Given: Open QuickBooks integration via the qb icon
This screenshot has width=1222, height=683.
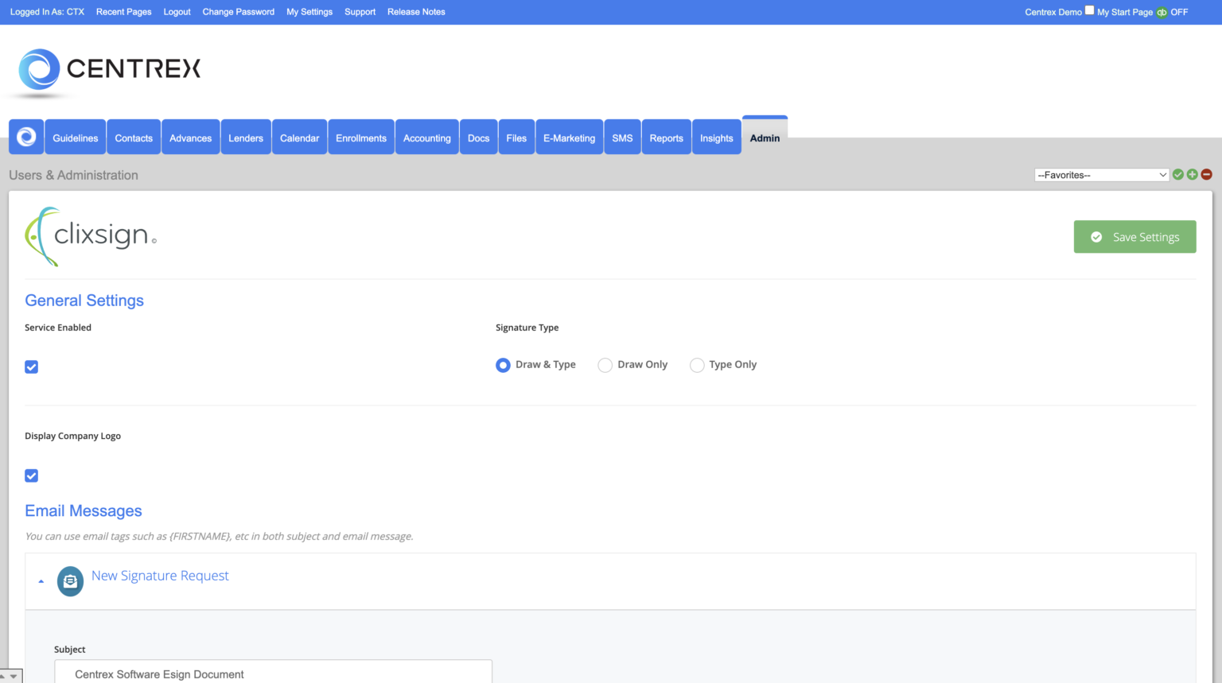Looking at the screenshot, I should tap(1162, 12).
